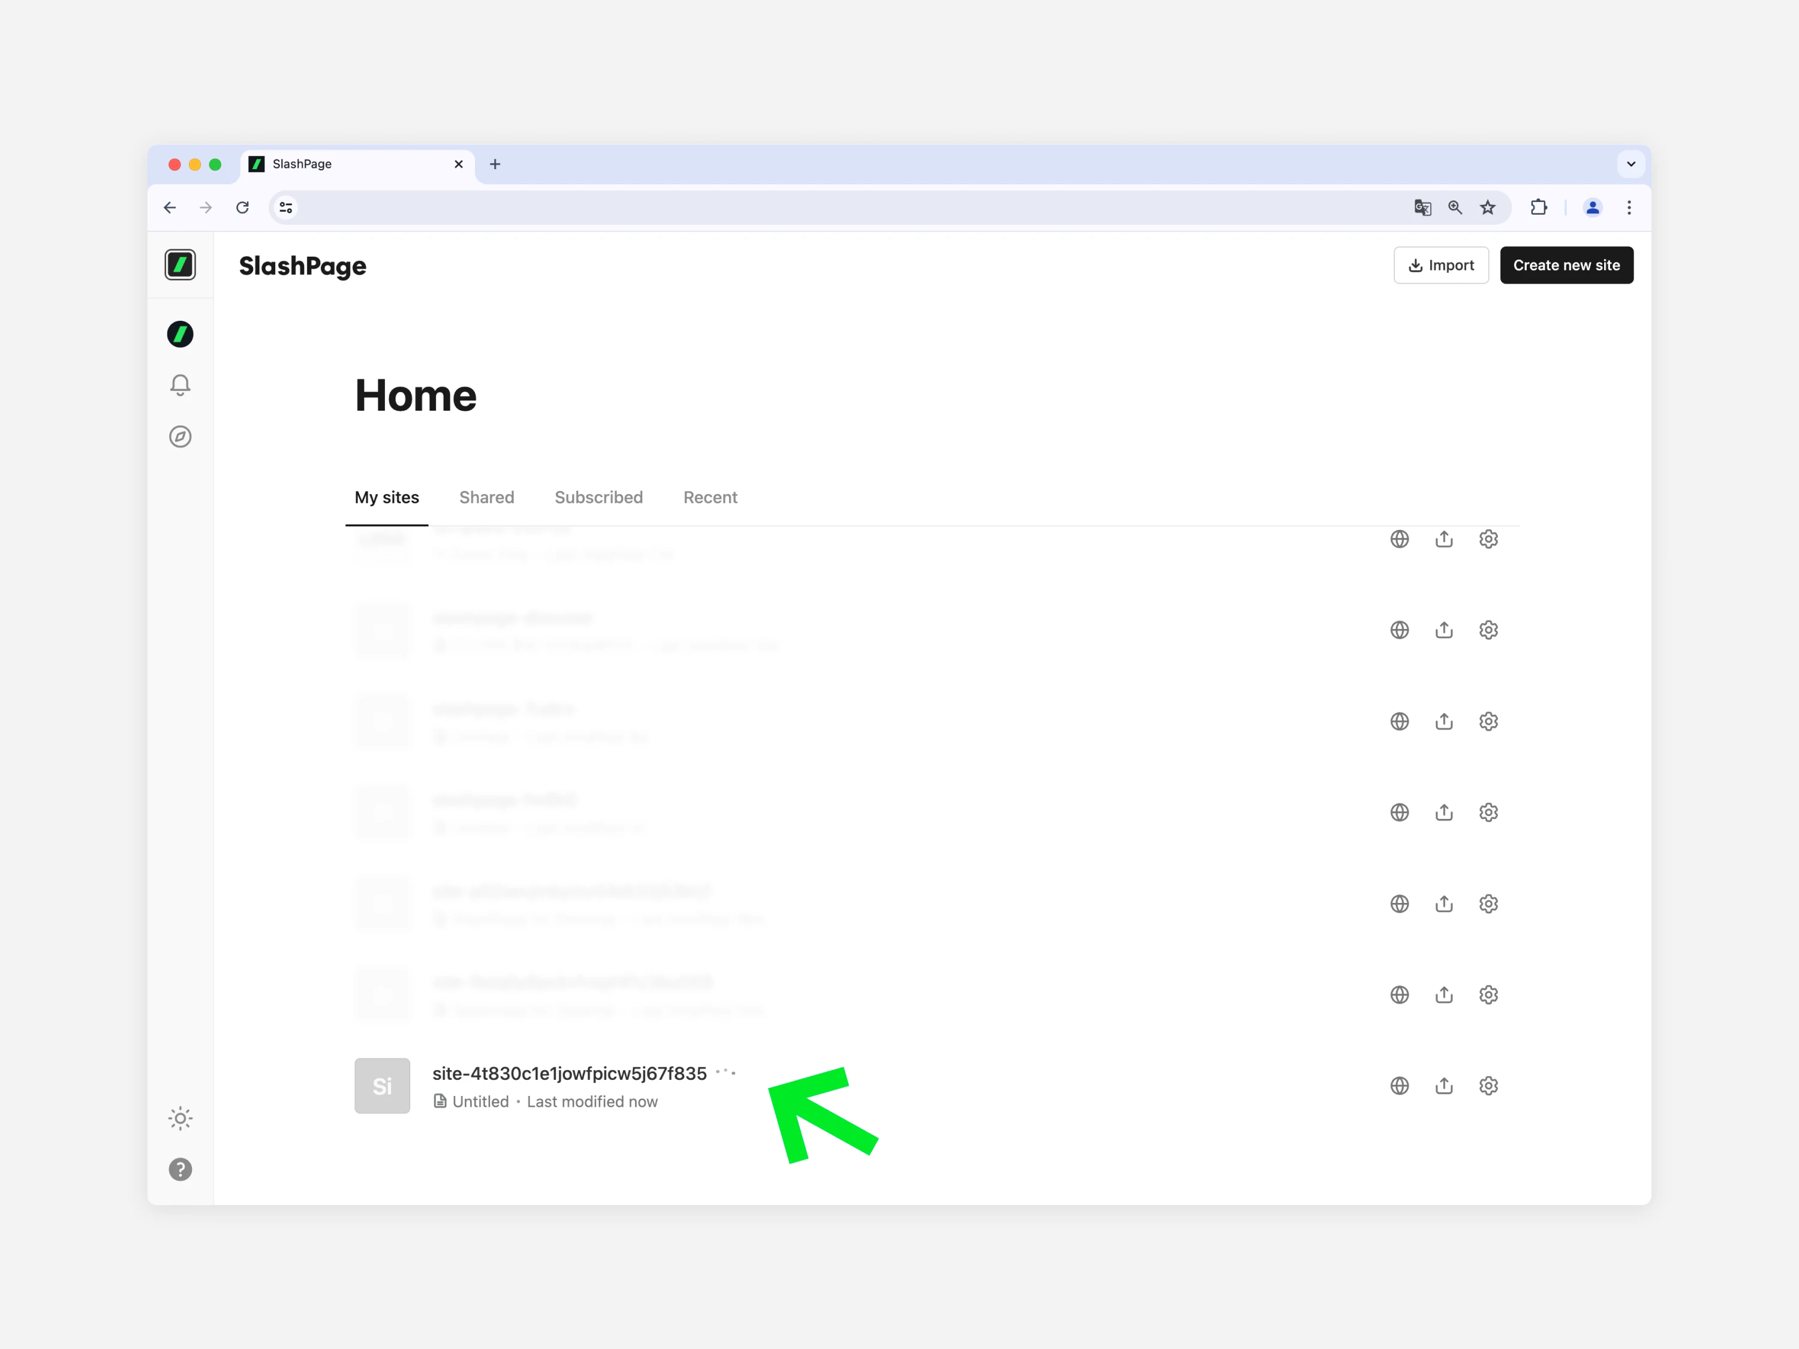Open the Google Translate icon
This screenshot has height=1349, width=1799.
1422,208
